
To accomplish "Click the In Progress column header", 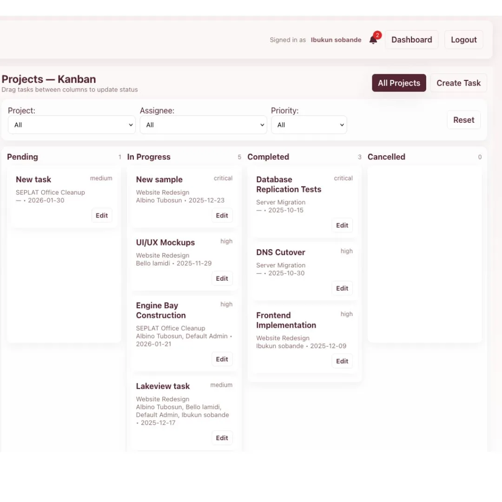I will [x=149, y=157].
